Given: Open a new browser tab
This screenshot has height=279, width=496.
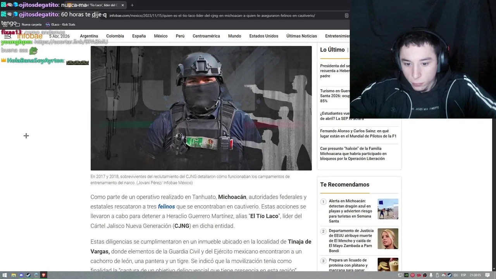Looking at the screenshot, I should (132, 5).
